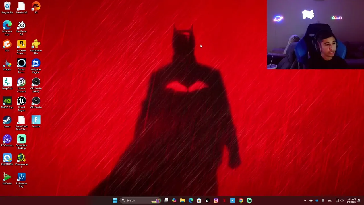
Task: Click the taskbar Search box
Action: pos(140,200)
